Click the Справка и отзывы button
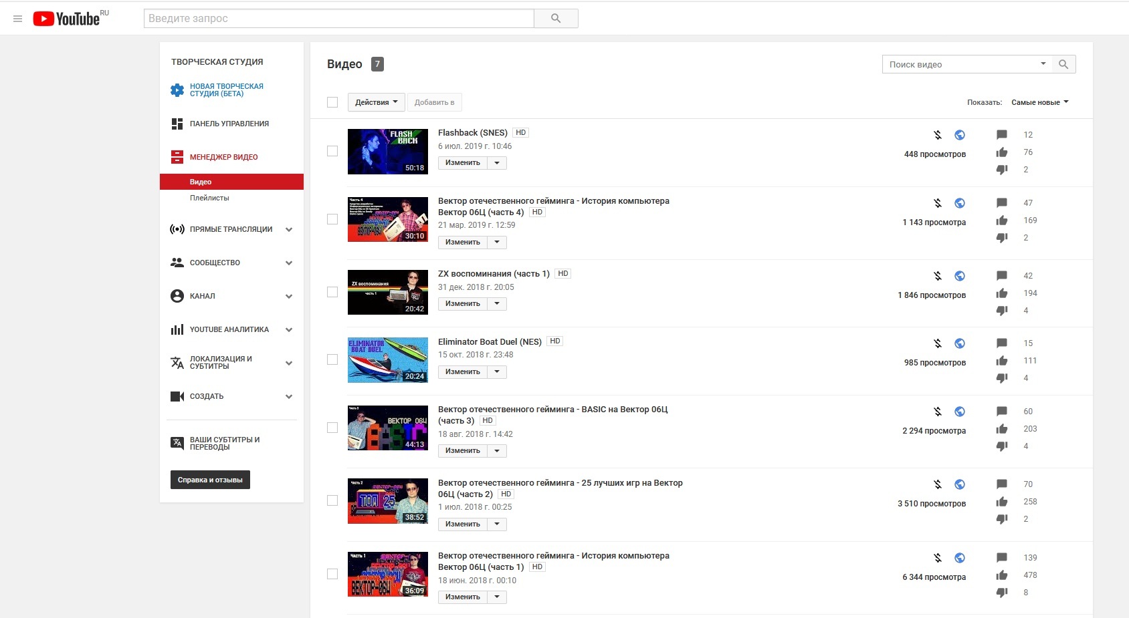 click(x=210, y=480)
